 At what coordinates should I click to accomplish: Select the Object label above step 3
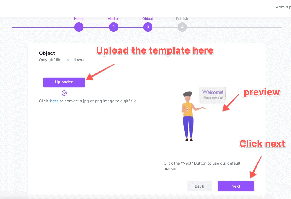pyautogui.click(x=148, y=19)
